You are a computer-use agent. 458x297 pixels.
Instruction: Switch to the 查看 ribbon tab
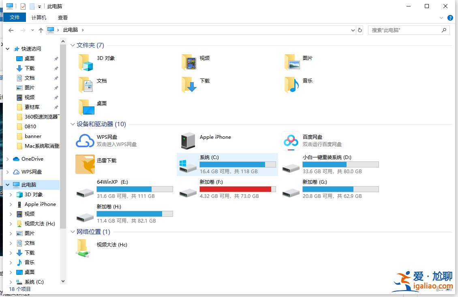pyautogui.click(x=62, y=17)
